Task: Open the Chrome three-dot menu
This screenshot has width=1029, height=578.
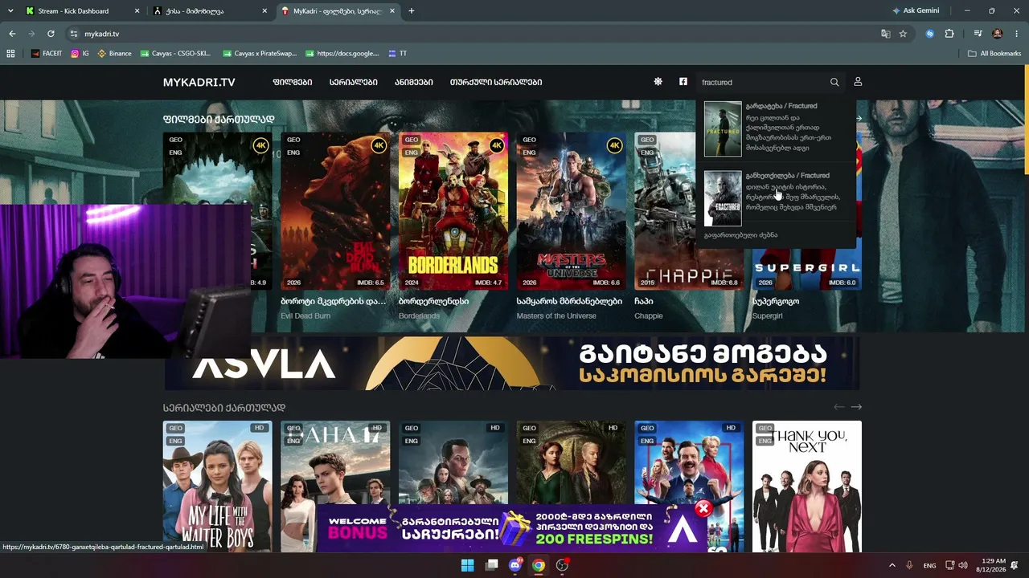Action: pos(1015,34)
